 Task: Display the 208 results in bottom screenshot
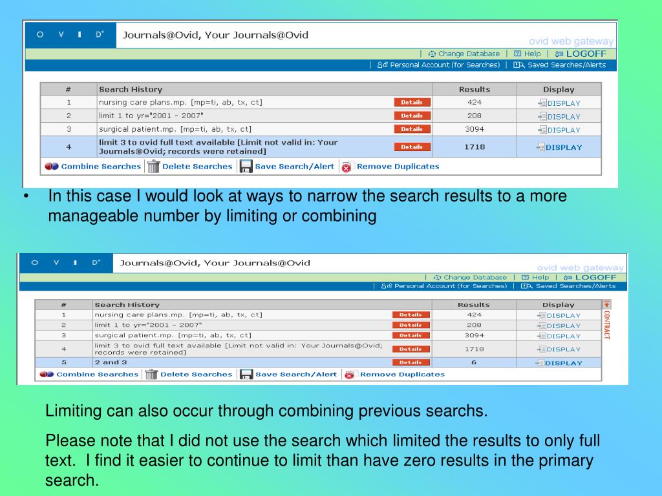[559, 326]
